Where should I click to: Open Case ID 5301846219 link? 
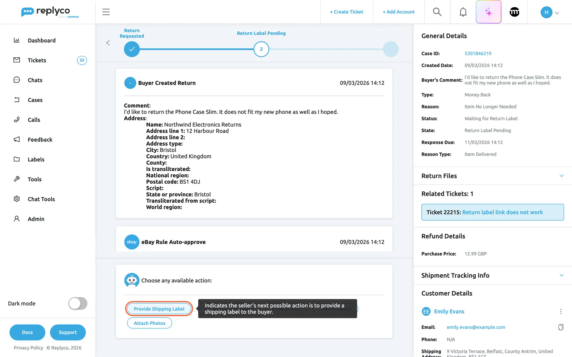[478, 53]
